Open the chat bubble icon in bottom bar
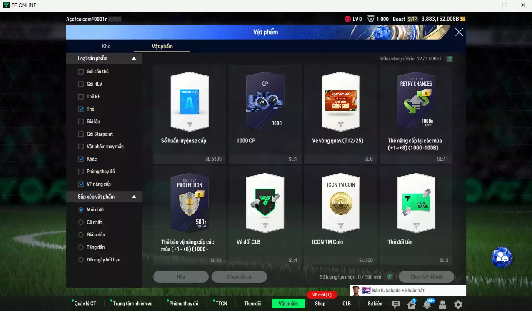Screen dimensions: 532x311 click(x=396, y=304)
